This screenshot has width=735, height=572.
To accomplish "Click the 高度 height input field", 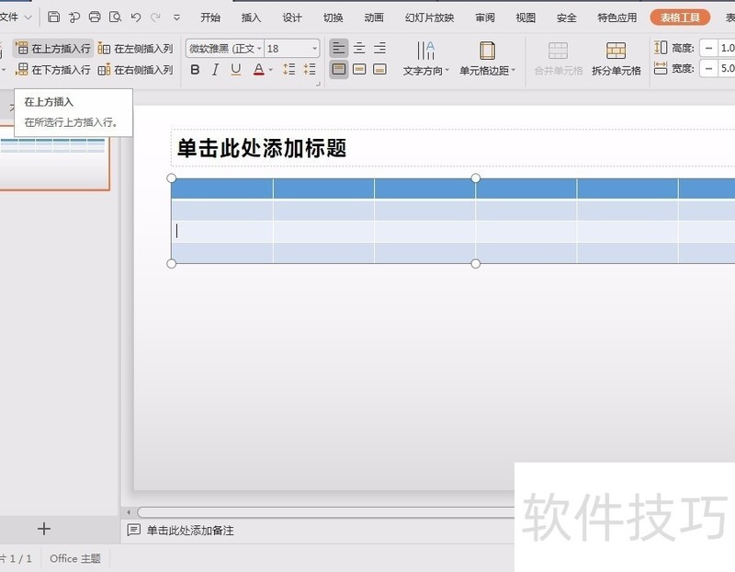I will pos(727,48).
